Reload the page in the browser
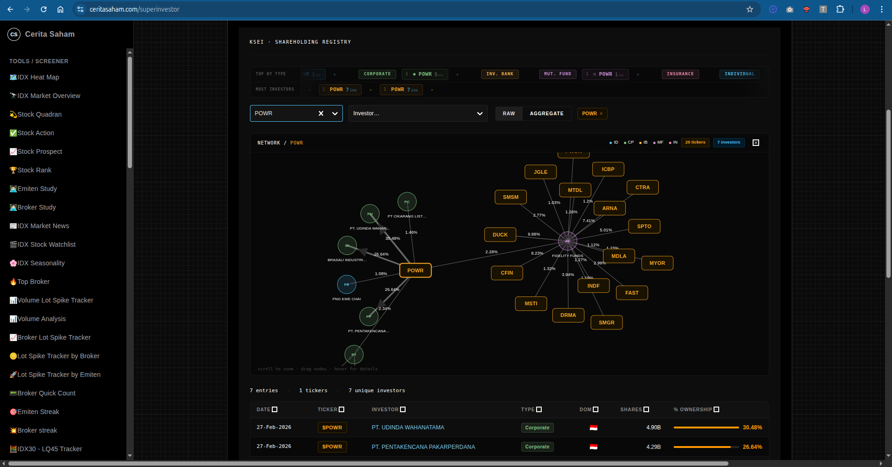This screenshot has height=467, width=892. coord(44,9)
